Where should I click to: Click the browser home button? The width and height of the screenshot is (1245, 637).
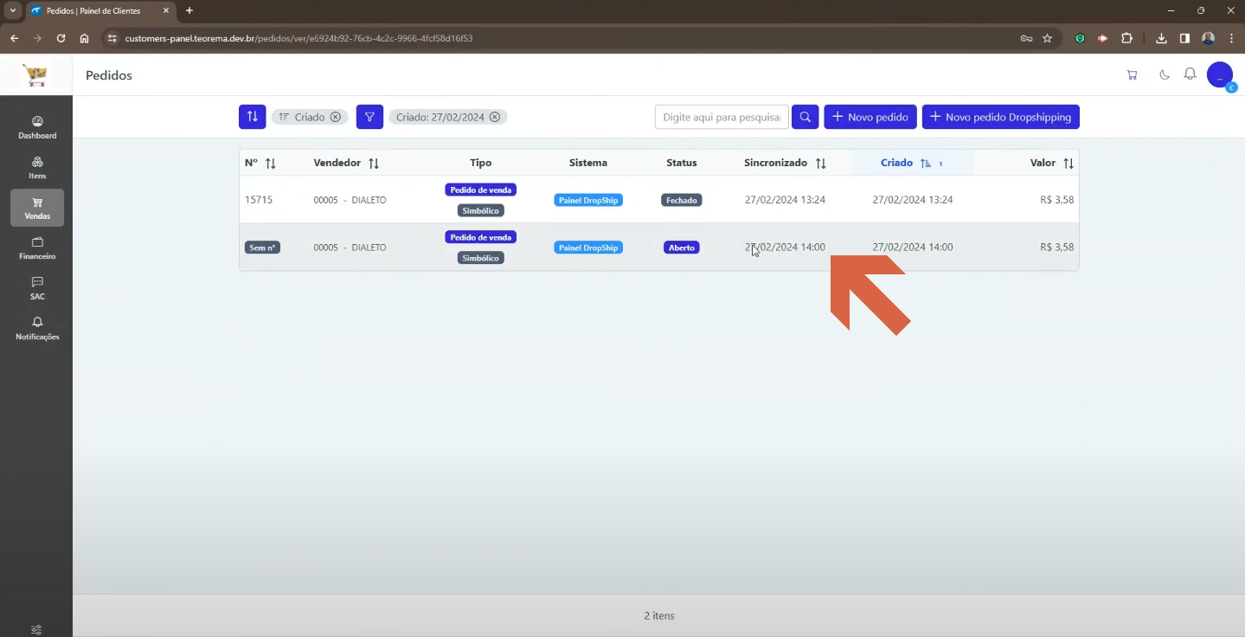tap(84, 38)
